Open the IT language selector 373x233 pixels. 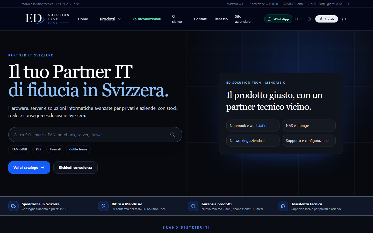pos(298,19)
